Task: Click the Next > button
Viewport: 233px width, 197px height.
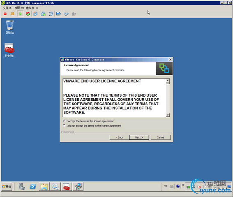Action: pyautogui.click(x=139, y=137)
